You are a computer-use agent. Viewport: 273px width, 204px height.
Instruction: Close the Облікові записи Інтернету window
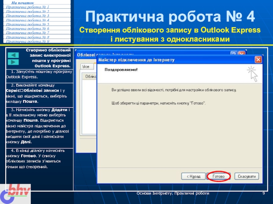pyautogui.click(x=242, y=53)
